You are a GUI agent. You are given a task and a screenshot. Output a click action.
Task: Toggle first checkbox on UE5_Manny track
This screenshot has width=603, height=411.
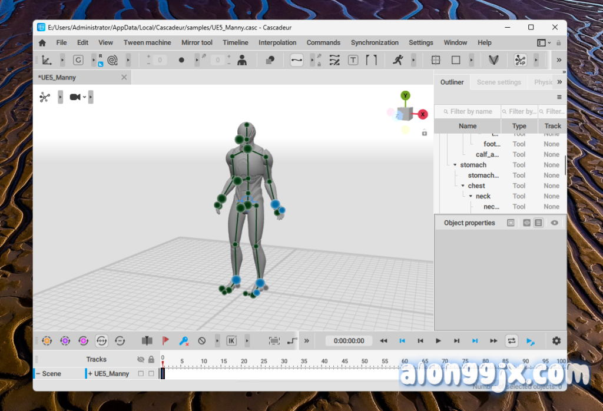(141, 374)
